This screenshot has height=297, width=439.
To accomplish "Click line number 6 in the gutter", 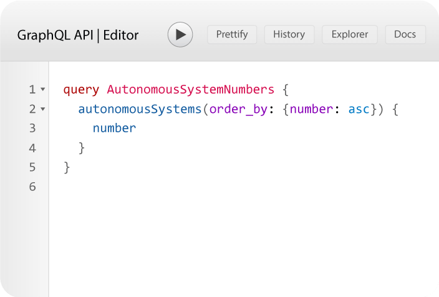I will (x=32, y=187).
